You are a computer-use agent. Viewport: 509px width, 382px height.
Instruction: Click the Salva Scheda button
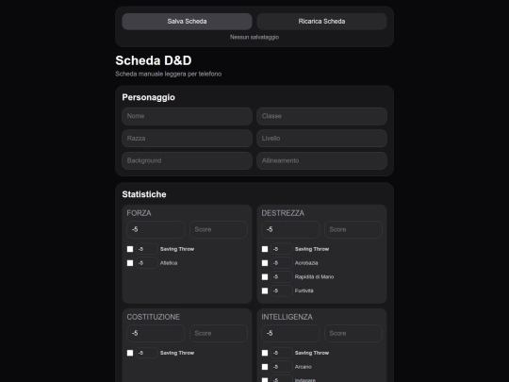(187, 22)
